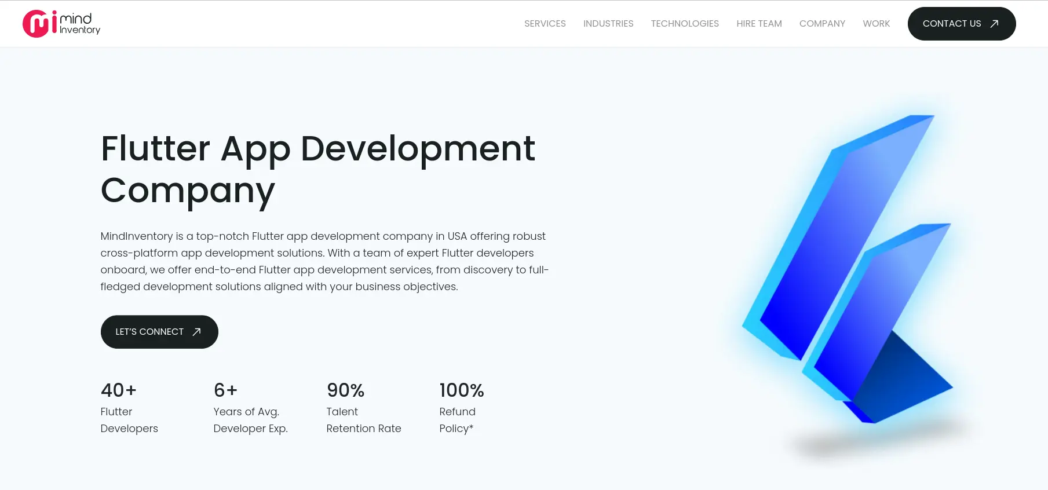
Task: Click the arrow icon in Let's Connect
Action: pyautogui.click(x=196, y=332)
